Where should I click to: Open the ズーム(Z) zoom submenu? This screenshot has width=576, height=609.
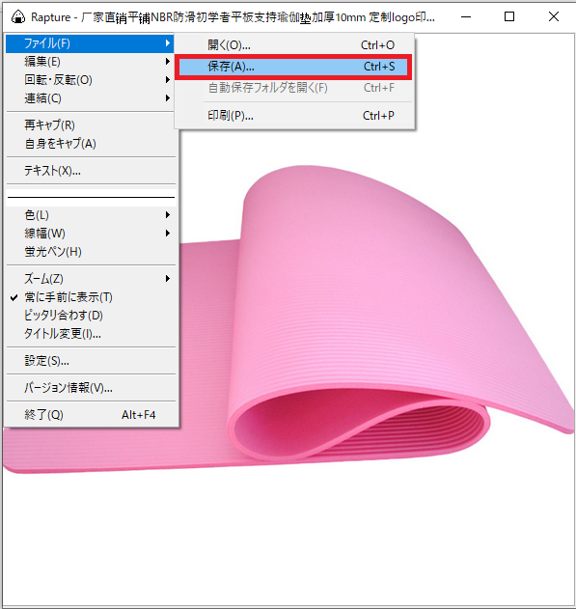click(x=91, y=279)
